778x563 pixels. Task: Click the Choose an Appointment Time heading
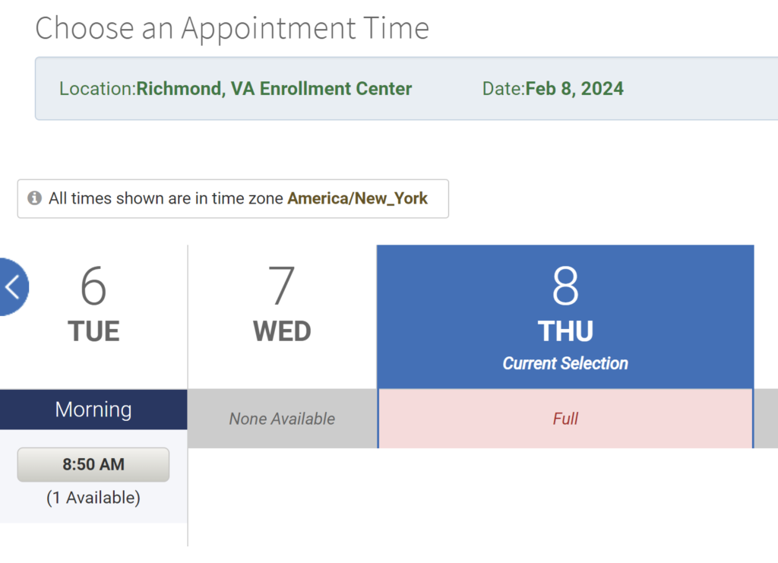pos(232,28)
